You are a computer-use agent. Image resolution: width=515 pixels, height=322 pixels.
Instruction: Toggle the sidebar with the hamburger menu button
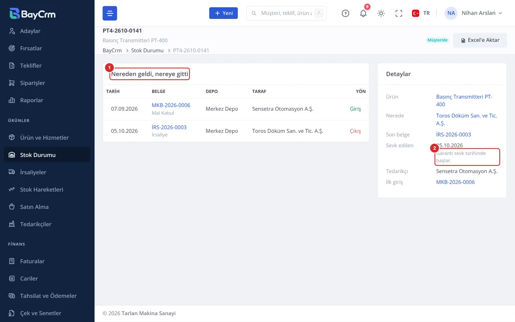pos(110,13)
